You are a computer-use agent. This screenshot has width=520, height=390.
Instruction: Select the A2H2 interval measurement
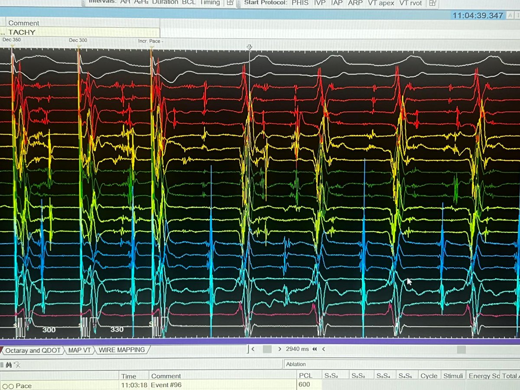(142, 2)
